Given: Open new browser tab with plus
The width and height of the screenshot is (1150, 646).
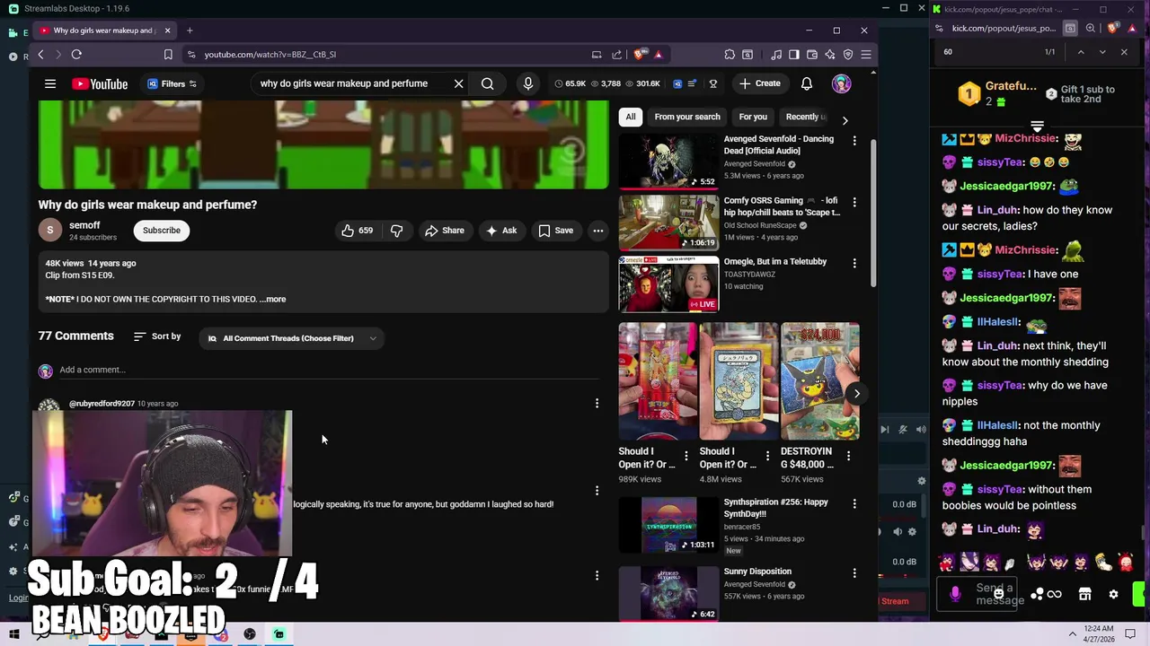Looking at the screenshot, I should (190, 31).
